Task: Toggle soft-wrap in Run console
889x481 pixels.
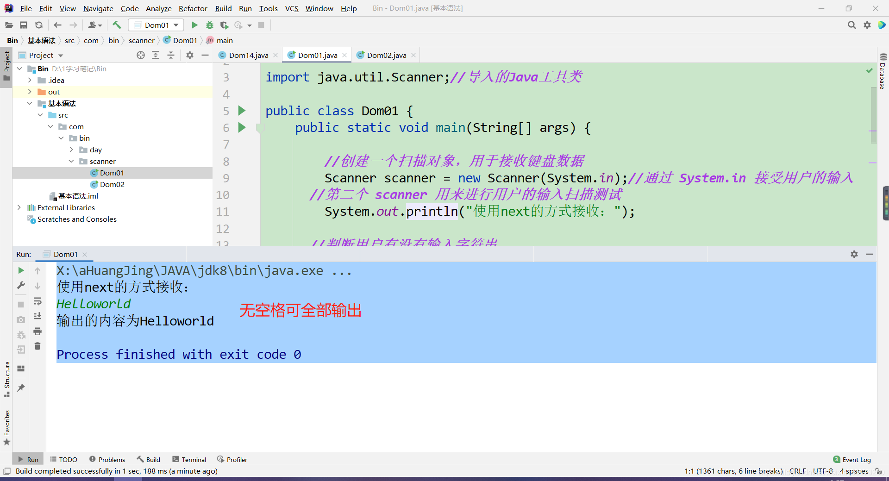Action: [x=38, y=301]
